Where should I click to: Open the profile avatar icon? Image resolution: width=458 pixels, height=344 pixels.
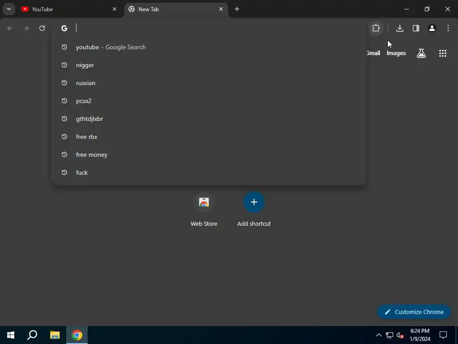click(432, 28)
